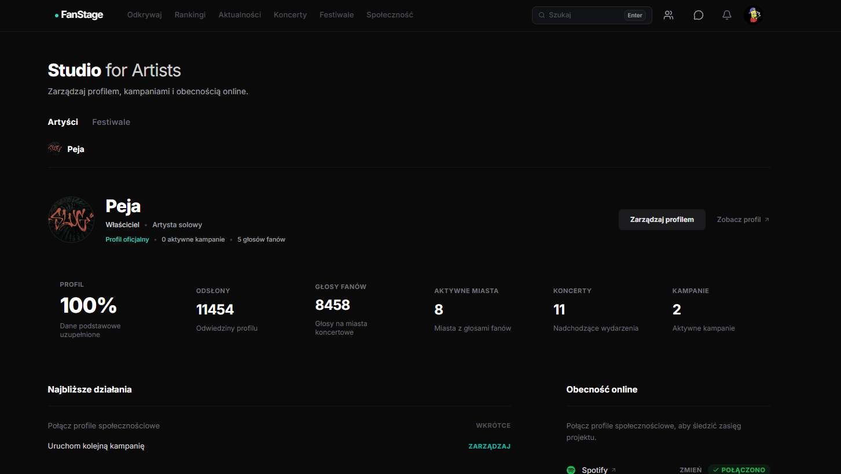Open Społeczność in the top menu
Viewport: 841px width, 474px height.
point(390,15)
